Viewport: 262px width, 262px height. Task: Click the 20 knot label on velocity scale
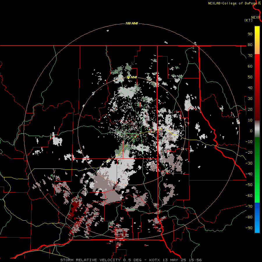click(250, 109)
